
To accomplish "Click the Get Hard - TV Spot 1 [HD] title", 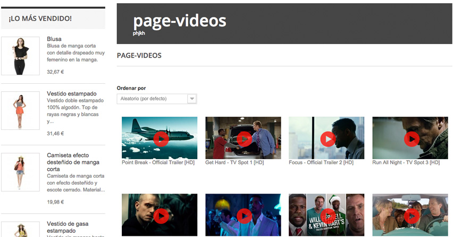I will click(234, 162).
